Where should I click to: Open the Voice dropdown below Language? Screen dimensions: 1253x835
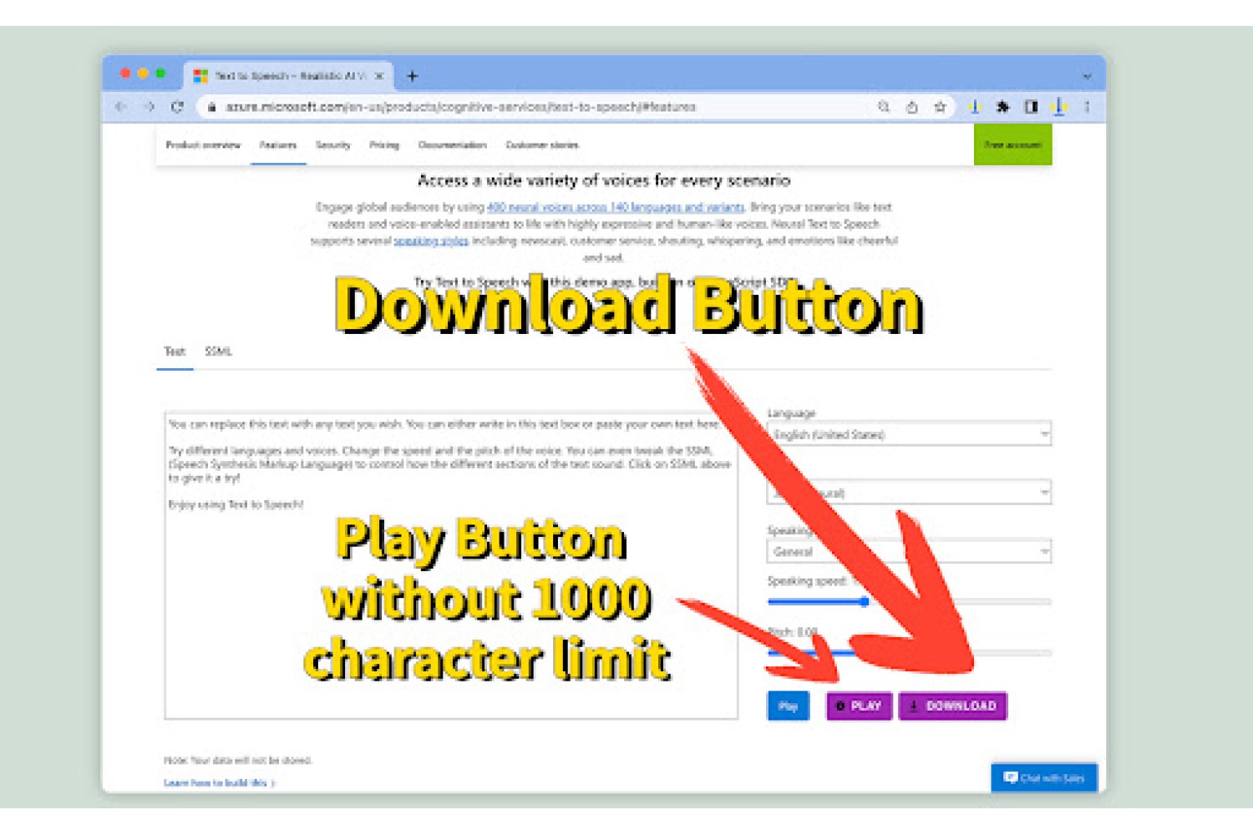(x=909, y=493)
